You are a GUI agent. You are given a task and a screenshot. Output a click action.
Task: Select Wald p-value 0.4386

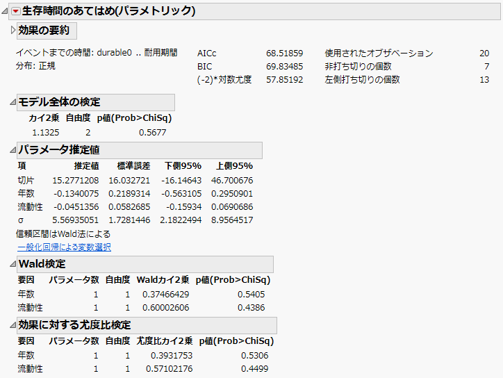tap(251, 308)
